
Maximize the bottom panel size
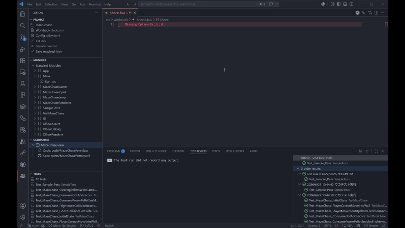pos(376,151)
